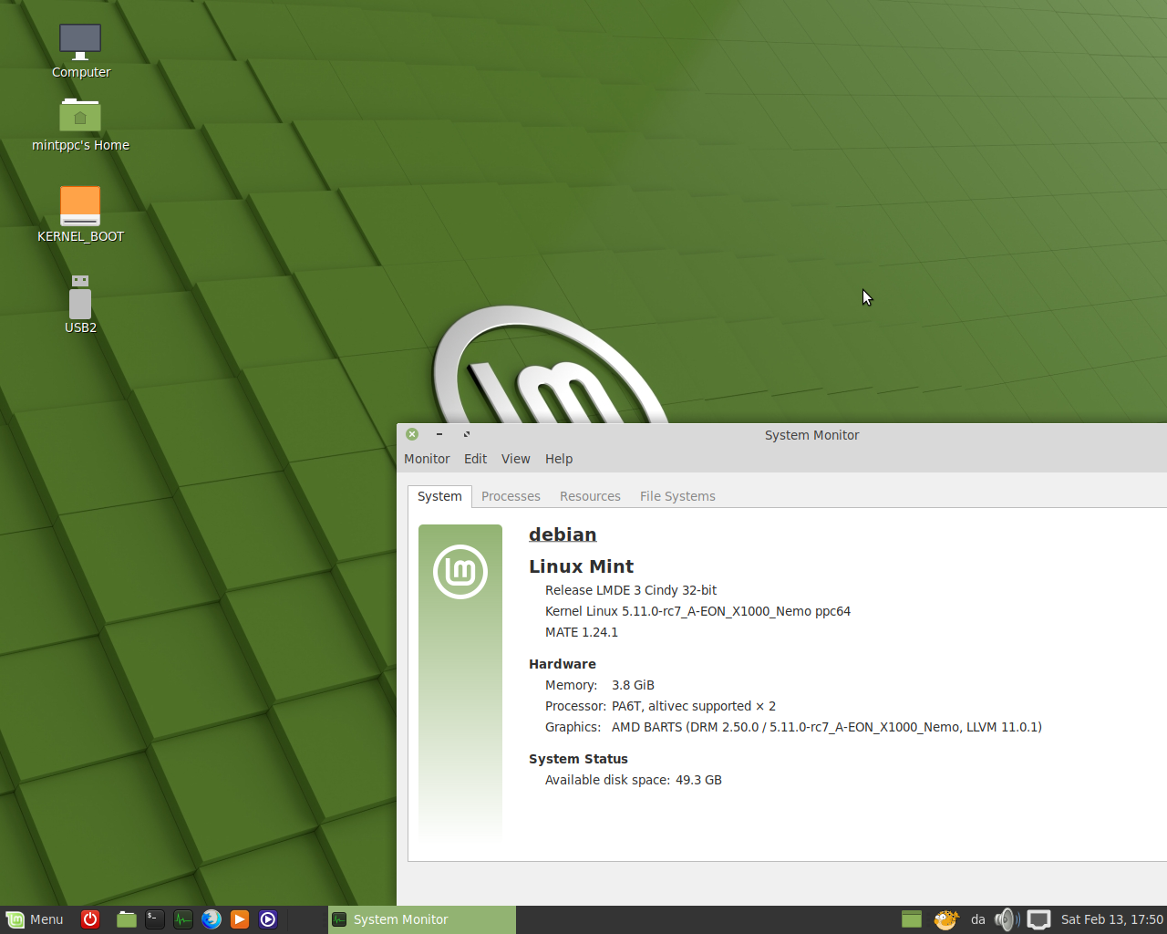Screen dimensions: 1167x934
Task: Switch to the File Systems tab
Action: pos(677,496)
